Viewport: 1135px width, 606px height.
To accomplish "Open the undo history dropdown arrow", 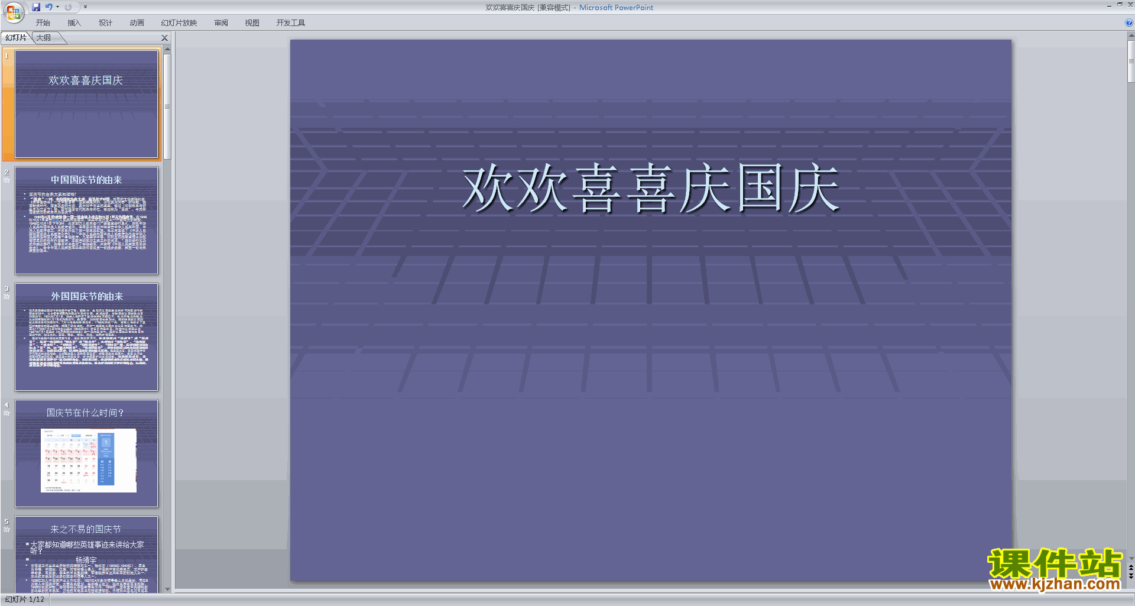I will pyautogui.click(x=57, y=7).
